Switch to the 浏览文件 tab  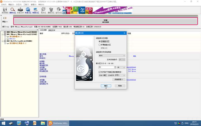point(52,30)
